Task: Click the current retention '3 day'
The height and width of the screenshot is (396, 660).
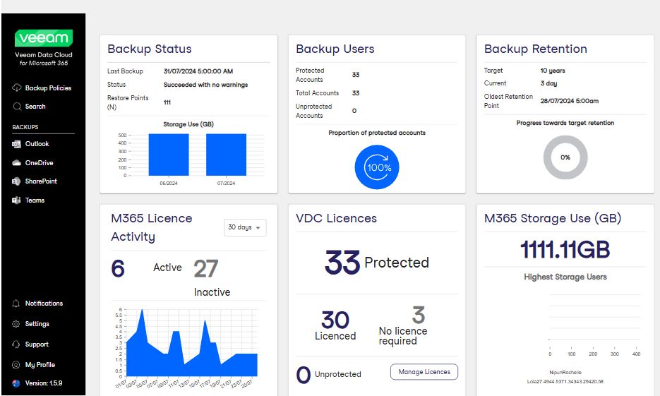Action: pyautogui.click(x=548, y=83)
